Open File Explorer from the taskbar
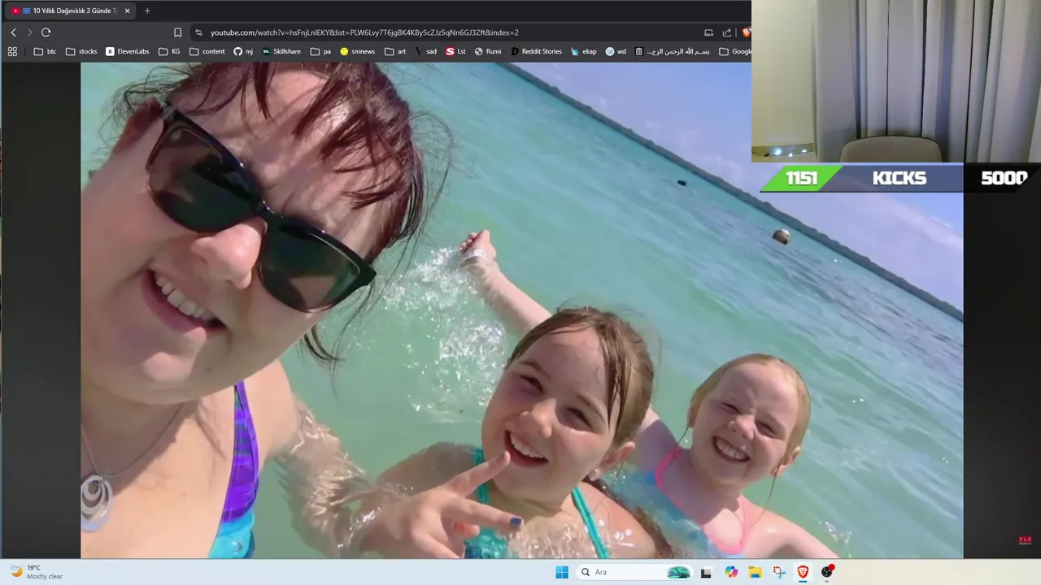Viewport: 1041px width, 585px height. click(x=755, y=572)
